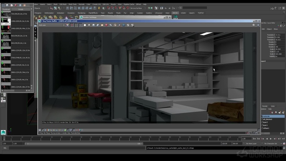Switch to alpha channel white circle icon
Viewport: 286px width, 161px height.
[85, 25]
